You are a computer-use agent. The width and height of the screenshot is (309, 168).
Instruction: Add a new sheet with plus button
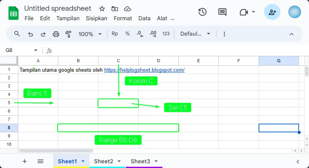pyautogui.click(x=25, y=161)
